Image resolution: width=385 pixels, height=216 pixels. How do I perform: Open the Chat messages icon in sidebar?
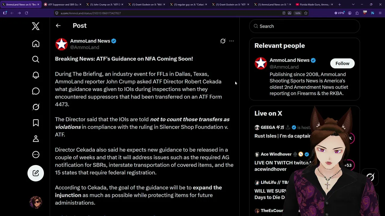tap(36, 91)
